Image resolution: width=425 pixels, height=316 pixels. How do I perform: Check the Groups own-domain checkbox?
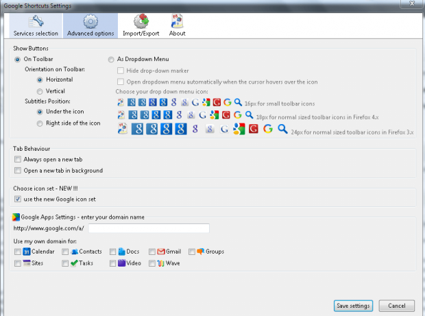pos(192,252)
